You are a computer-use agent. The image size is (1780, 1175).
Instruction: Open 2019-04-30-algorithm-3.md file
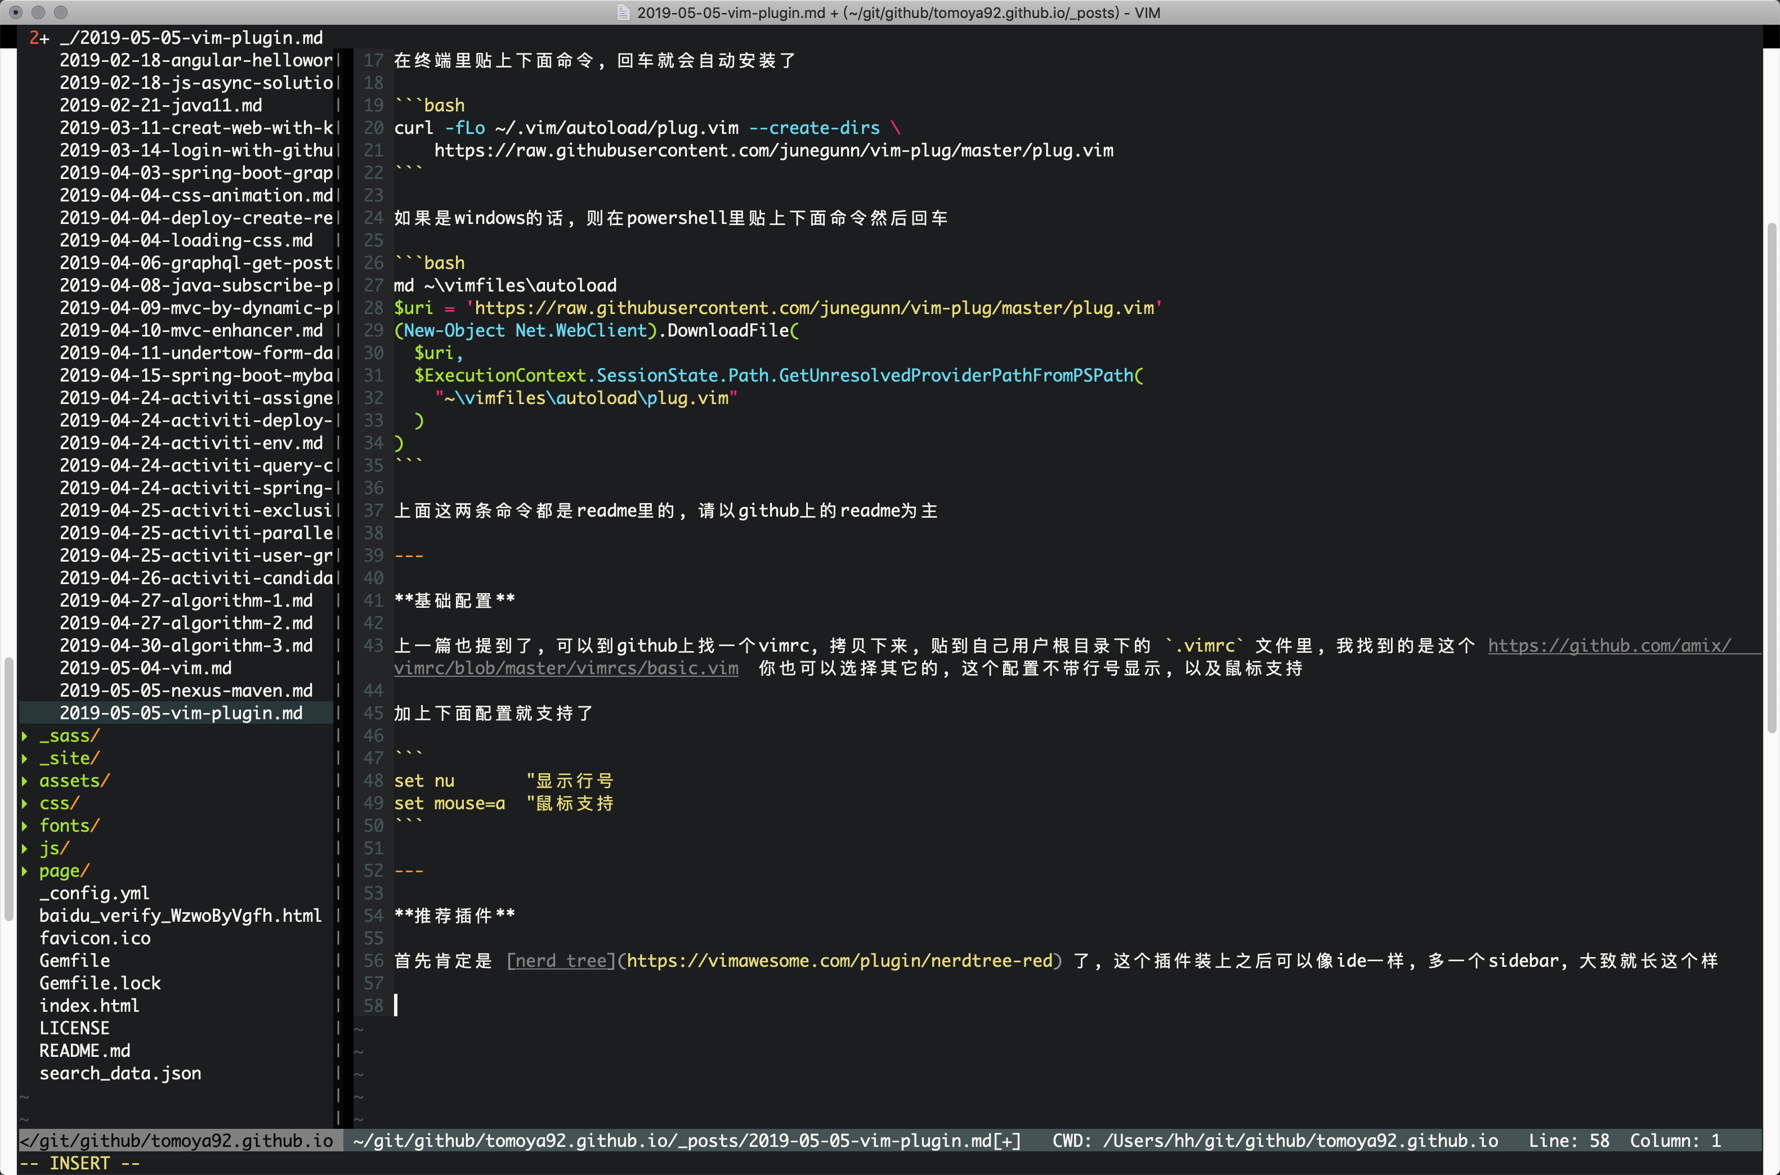click(x=186, y=645)
